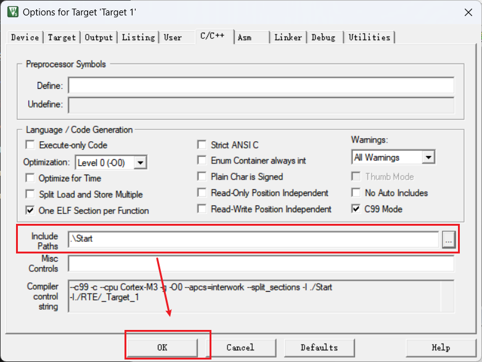Viewport: 482px width, 362px height.
Task: Open Help for this dialog
Action: coord(441,348)
